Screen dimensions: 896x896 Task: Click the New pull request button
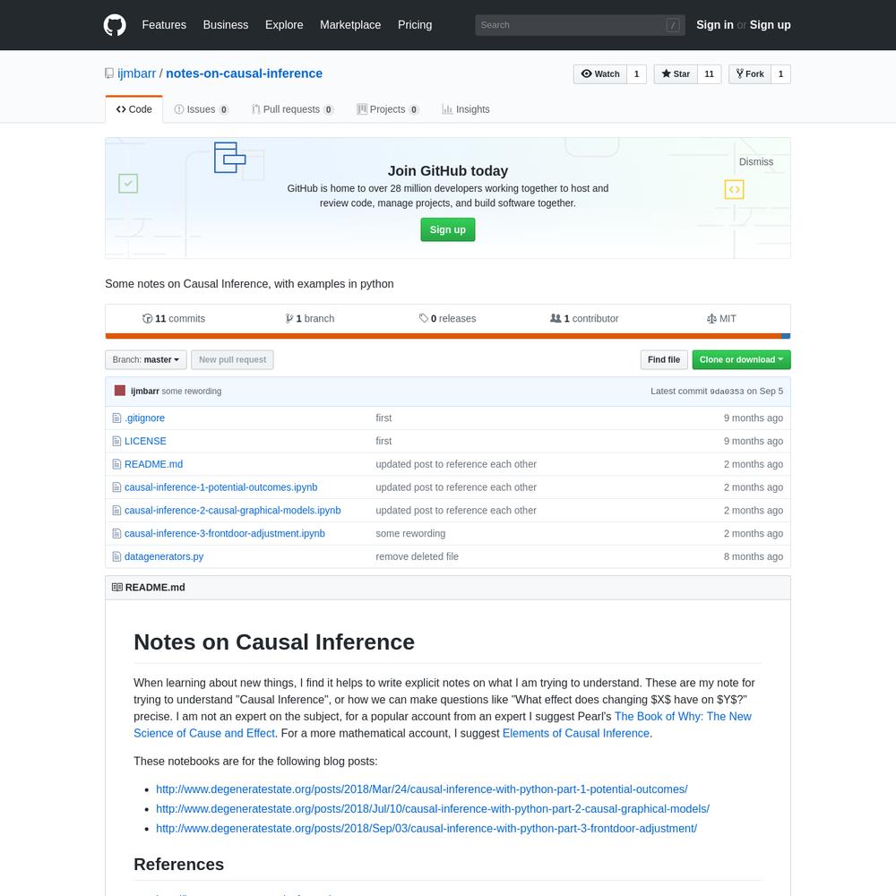233,360
